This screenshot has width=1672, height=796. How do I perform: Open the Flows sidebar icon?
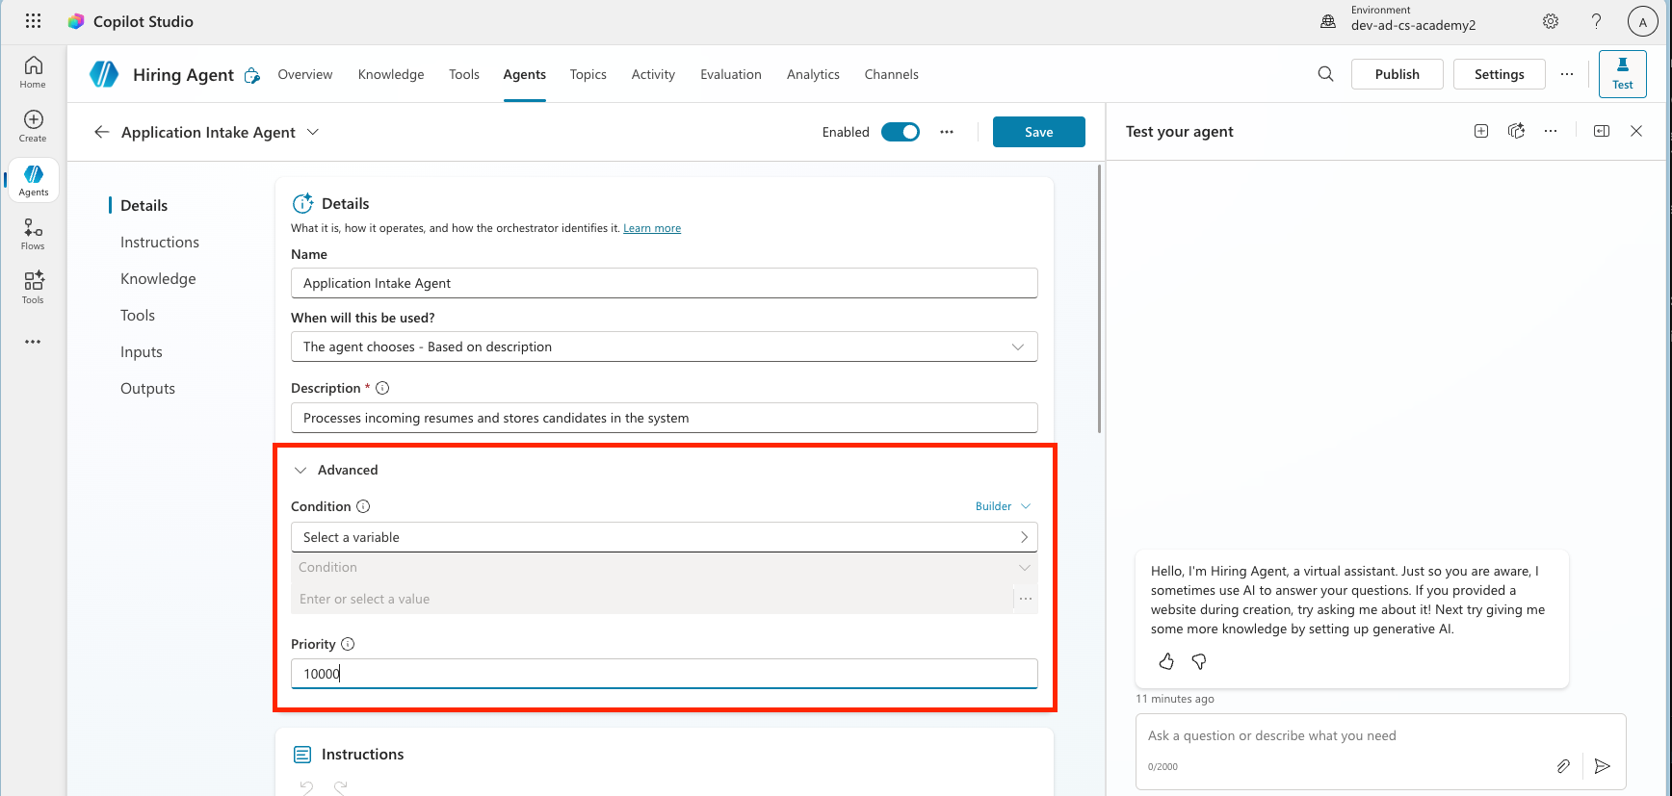[33, 234]
